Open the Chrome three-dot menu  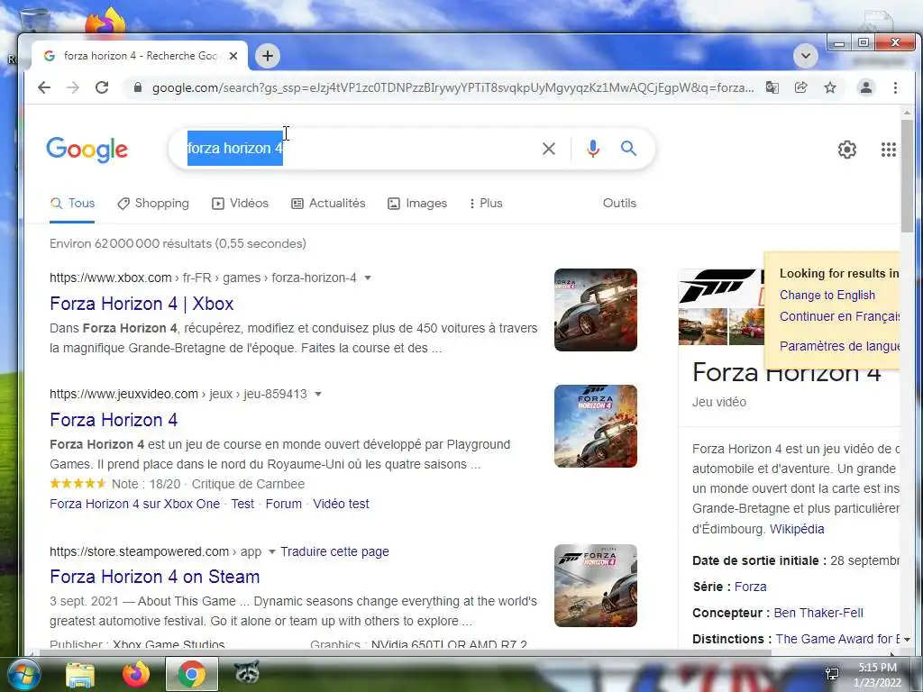(895, 87)
